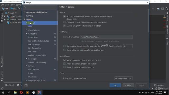Click Cancel in Settings dialog

(128, 85)
